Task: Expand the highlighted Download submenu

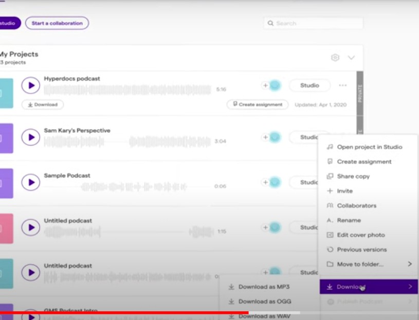Action: point(369,287)
